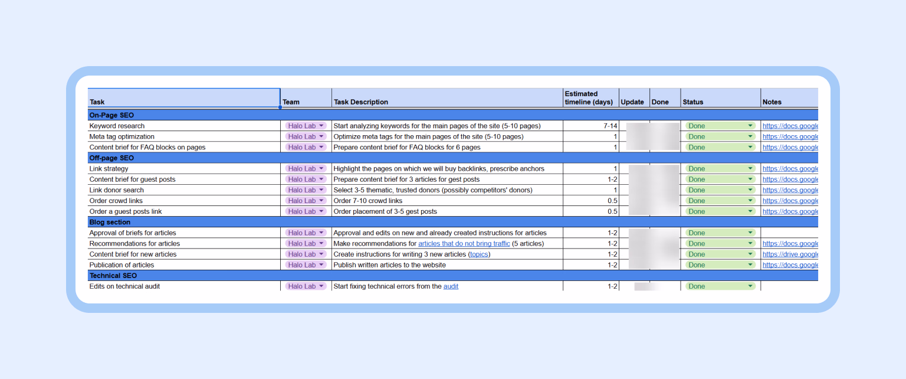Select 'Select 3-5 thematic, trusted donors' description cell
Image resolution: width=906 pixels, height=379 pixels.
447,190
